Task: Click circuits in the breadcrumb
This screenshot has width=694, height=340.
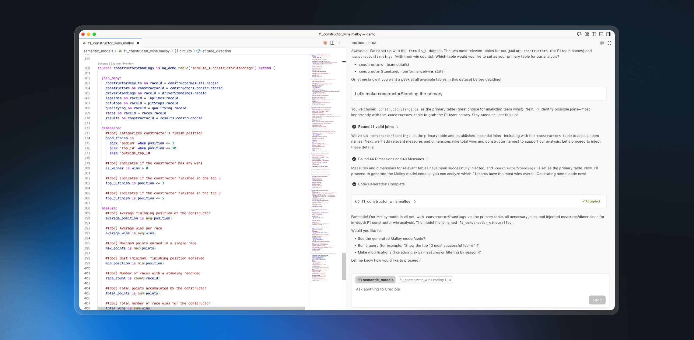Action: tap(185, 51)
